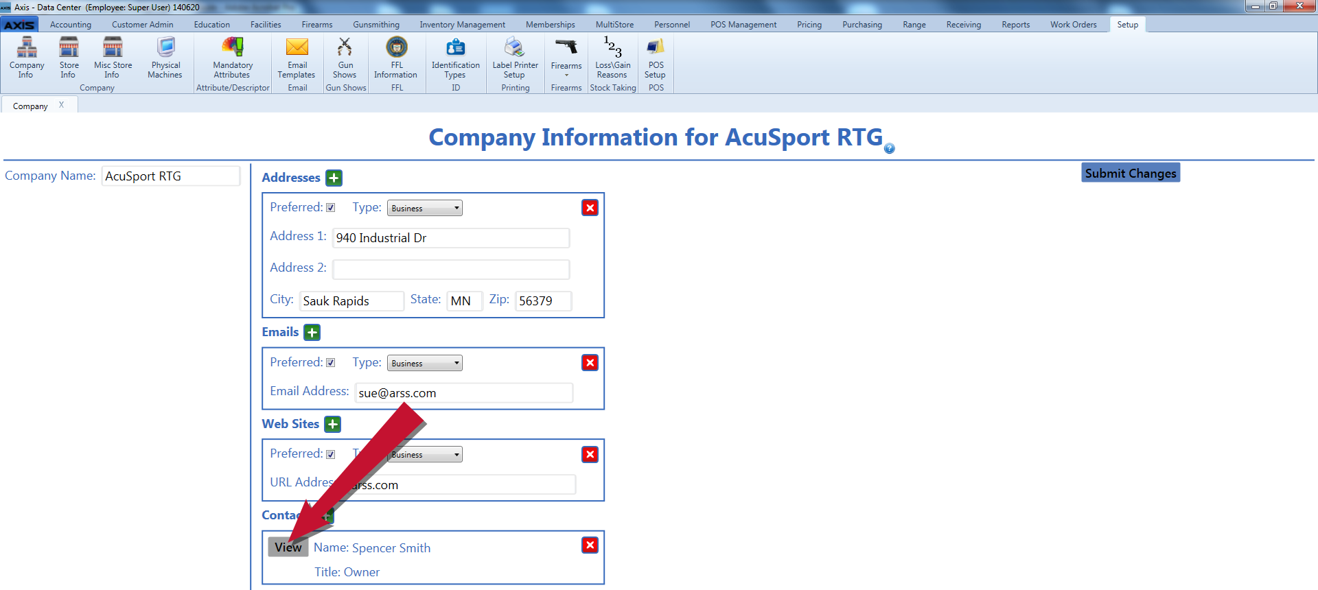Add a new email with green plus
Viewport: 1318px width, 590px height.
pyautogui.click(x=312, y=333)
